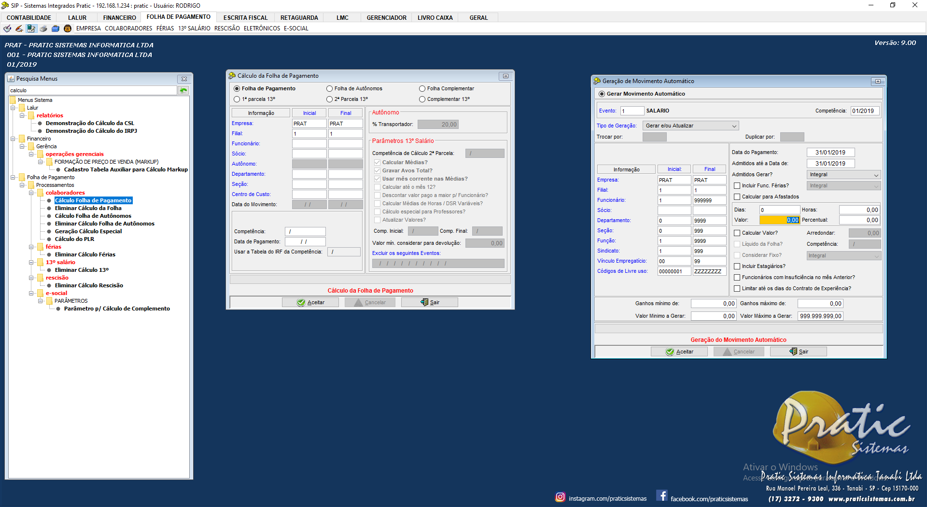Select the Folha de Autônomos radio option
Viewport: 927px width, 507px height.
330,89
